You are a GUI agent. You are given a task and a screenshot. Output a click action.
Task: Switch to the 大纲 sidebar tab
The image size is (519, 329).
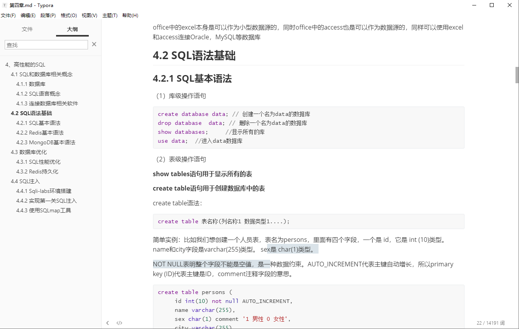click(x=72, y=29)
